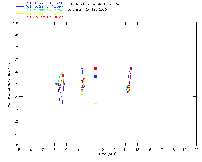
Task: Click y-axis tick label 1.6
Action: click(x=15, y=72)
